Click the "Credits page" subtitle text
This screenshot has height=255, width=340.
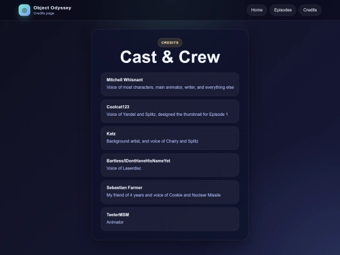[44, 13]
